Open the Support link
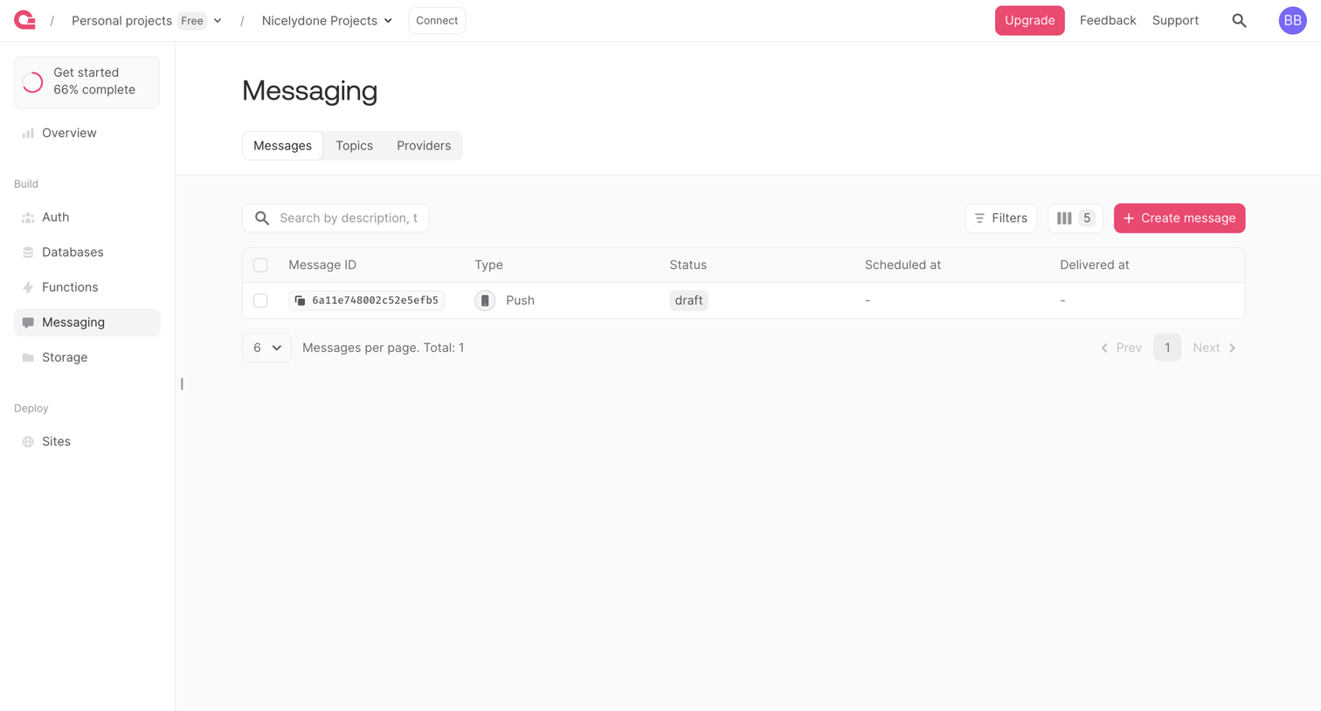This screenshot has width=1321, height=711. pyautogui.click(x=1175, y=20)
